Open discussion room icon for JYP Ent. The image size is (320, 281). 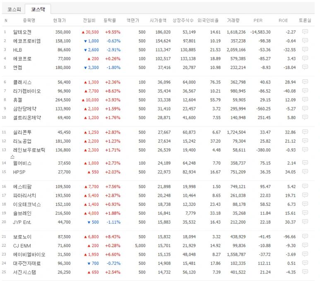(x=305, y=222)
